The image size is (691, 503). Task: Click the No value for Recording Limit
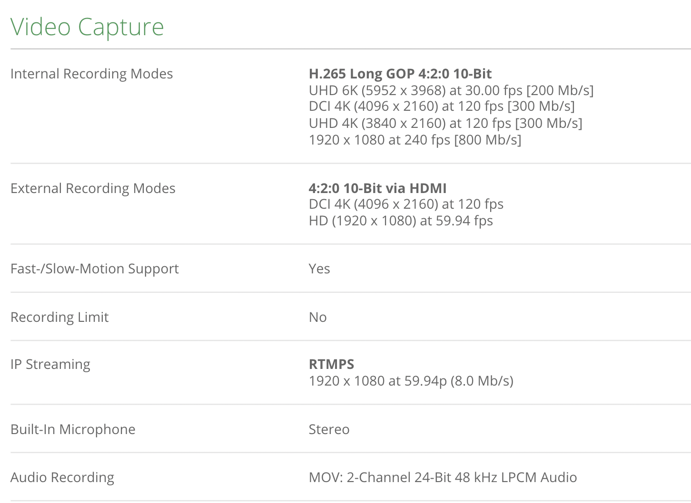click(x=317, y=317)
